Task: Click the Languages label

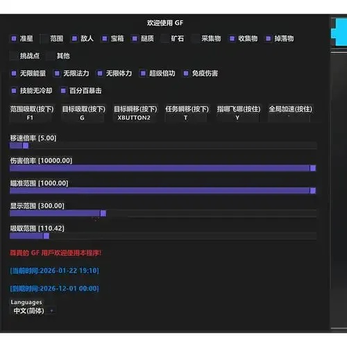Action: click(26, 302)
